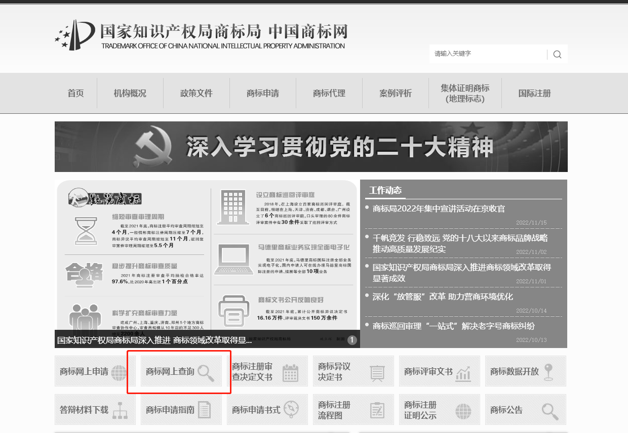Screen dimensions: 628x433
Task: Click the 商标异议决定书 button
Action: click(354, 371)
